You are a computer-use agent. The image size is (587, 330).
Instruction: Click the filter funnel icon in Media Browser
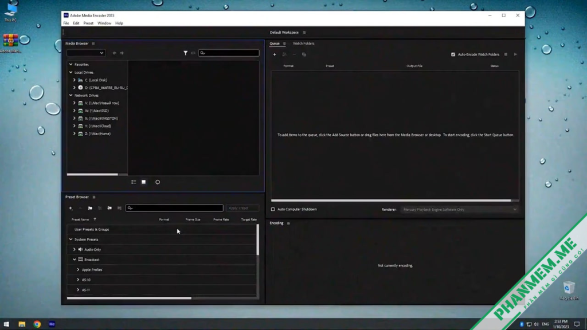(185, 53)
